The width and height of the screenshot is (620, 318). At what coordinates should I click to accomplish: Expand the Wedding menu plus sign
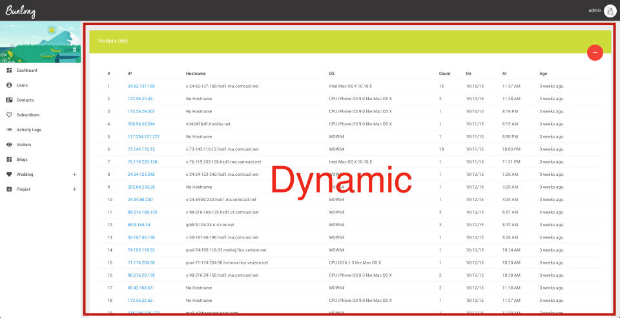point(74,175)
